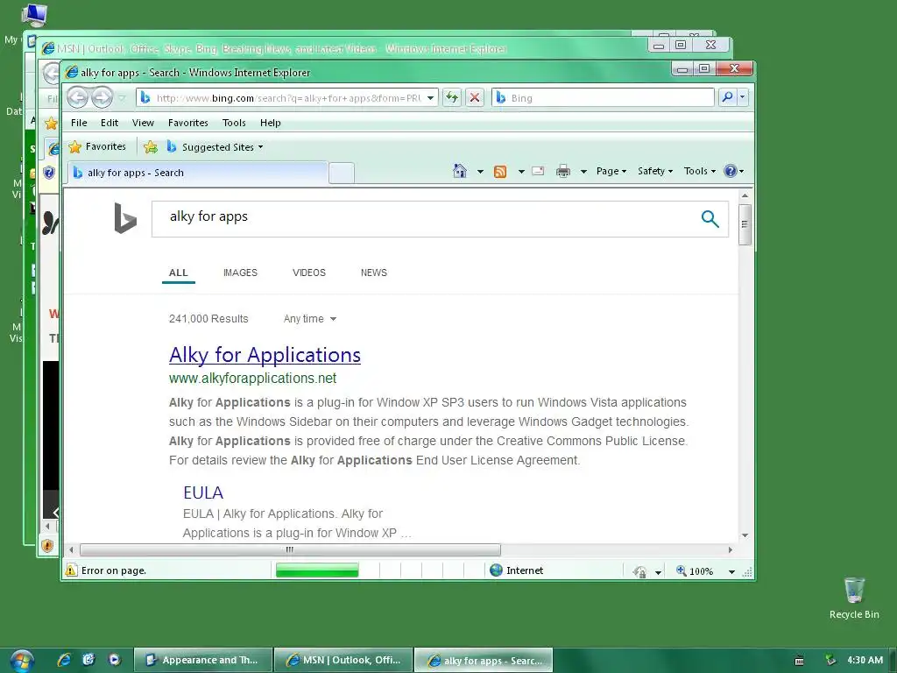Switch to the NEWS results tab
This screenshot has height=673, width=897.
click(x=373, y=273)
